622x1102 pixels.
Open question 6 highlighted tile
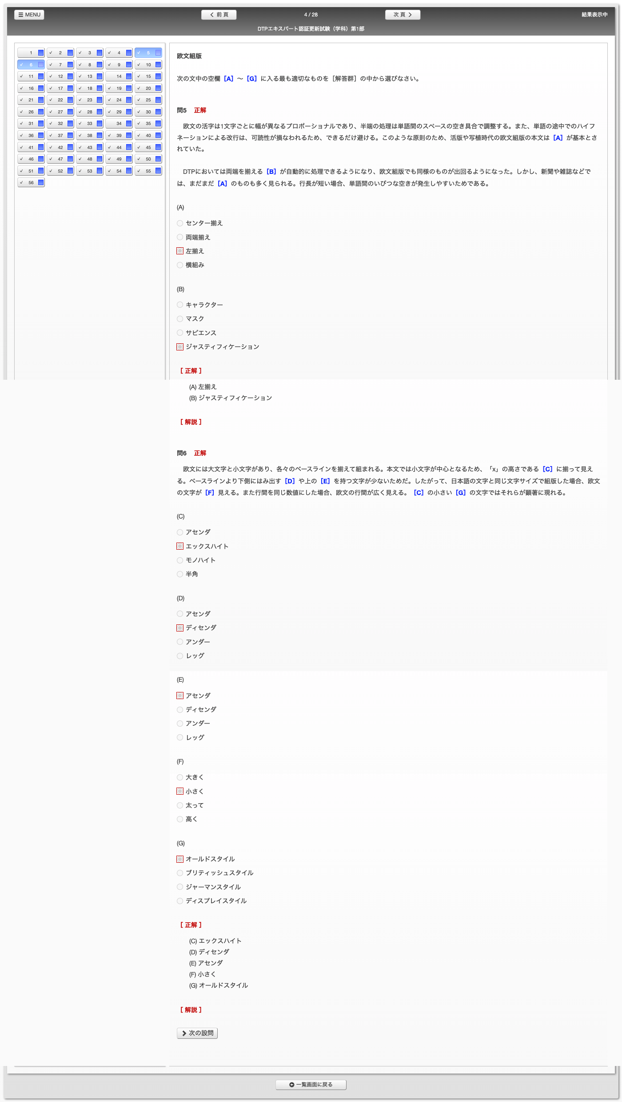click(31, 65)
